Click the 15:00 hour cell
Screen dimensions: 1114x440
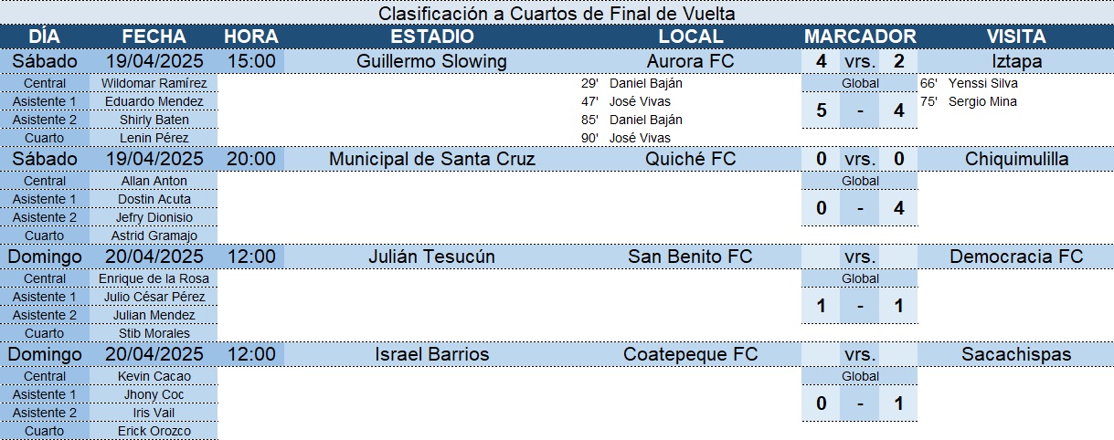pos(250,61)
